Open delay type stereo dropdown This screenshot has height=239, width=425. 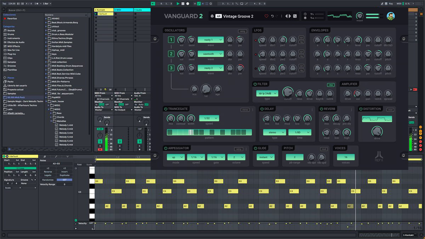click(x=274, y=132)
